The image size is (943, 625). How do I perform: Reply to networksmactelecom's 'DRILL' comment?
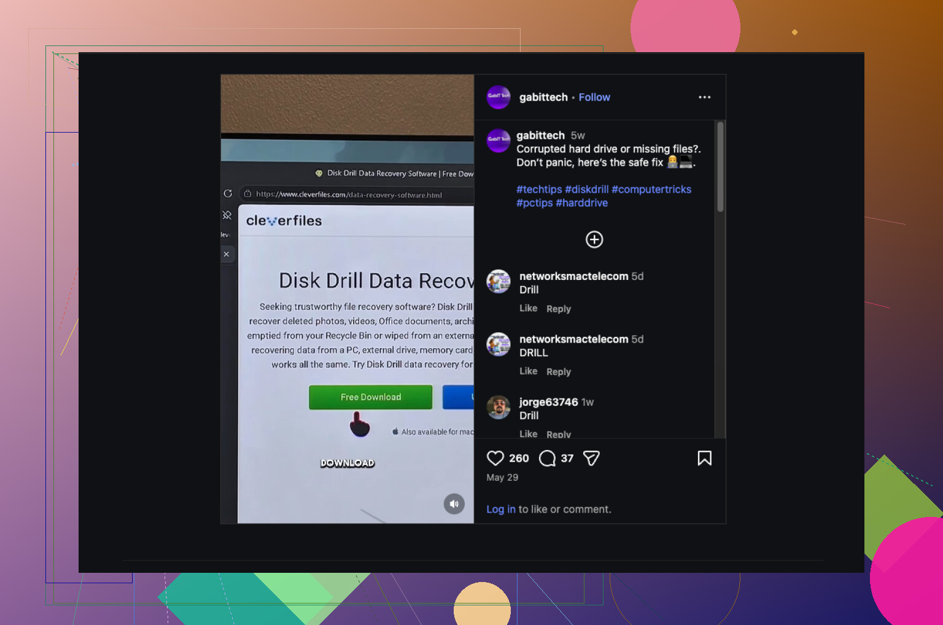[x=559, y=371]
